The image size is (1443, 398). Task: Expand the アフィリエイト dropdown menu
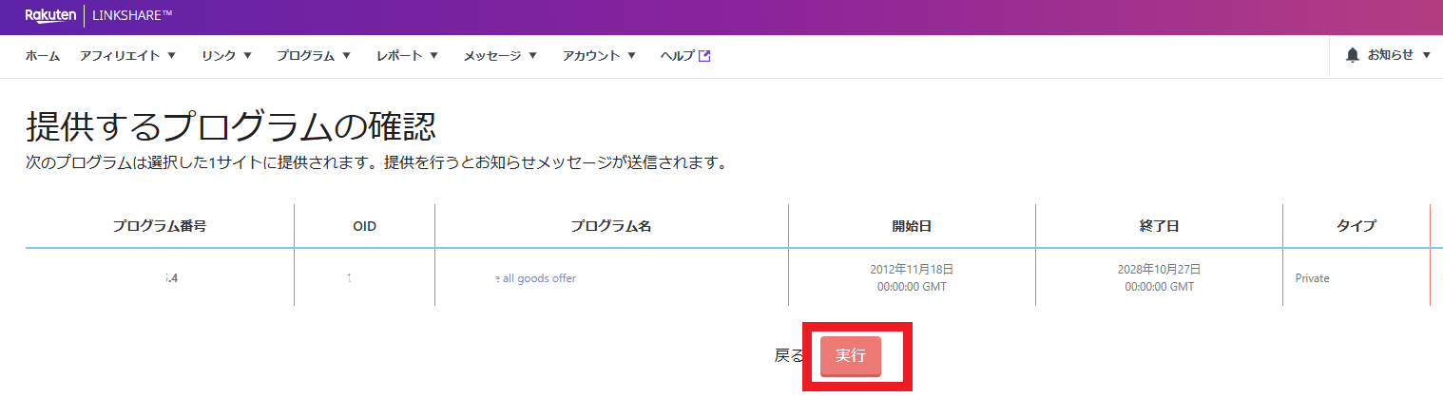coord(128,56)
